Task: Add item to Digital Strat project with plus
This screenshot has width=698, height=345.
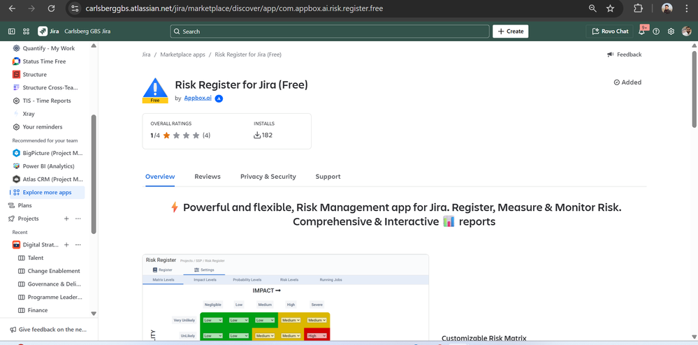Action: click(66, 245)
